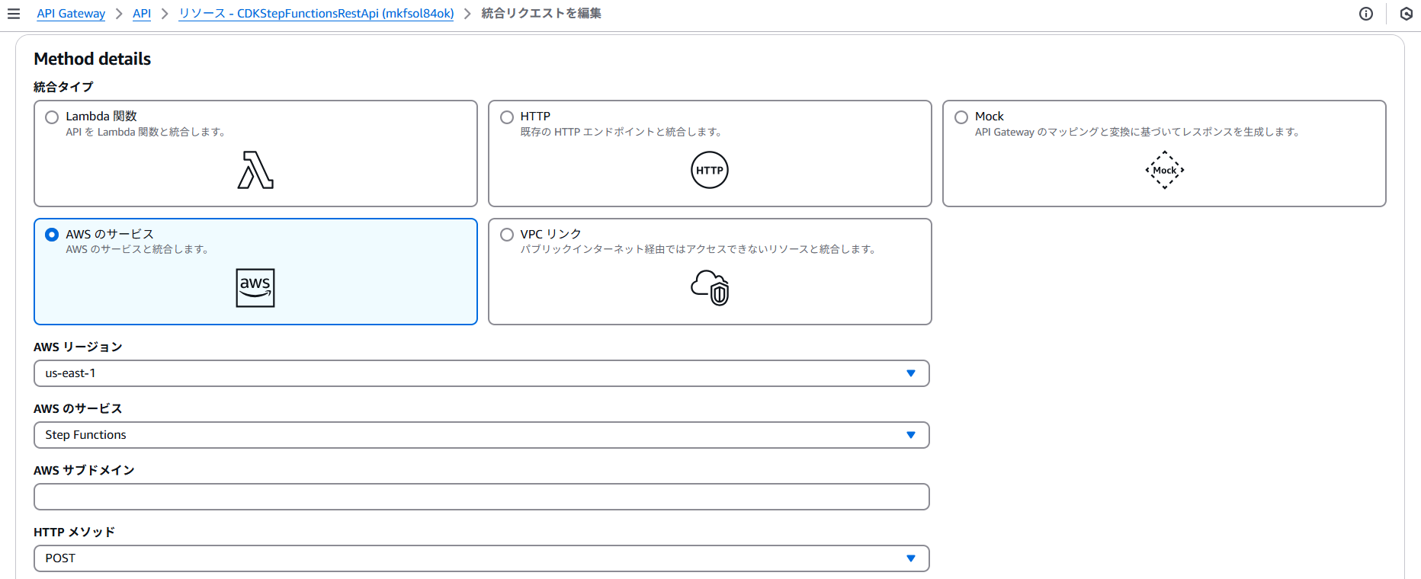This screenshot has width=1421, height=579.
Task: Select the Mock integration radio button
Action: click(x=961, y=117)
